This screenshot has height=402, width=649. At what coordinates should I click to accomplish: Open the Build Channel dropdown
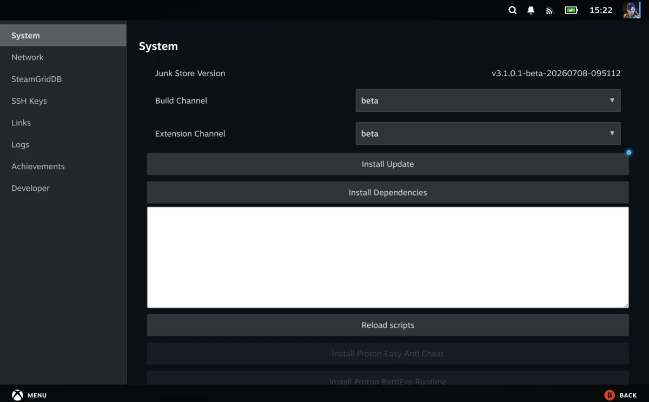[x=488, y=100]
